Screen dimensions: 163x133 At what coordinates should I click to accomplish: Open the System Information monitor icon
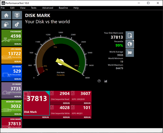17,15
